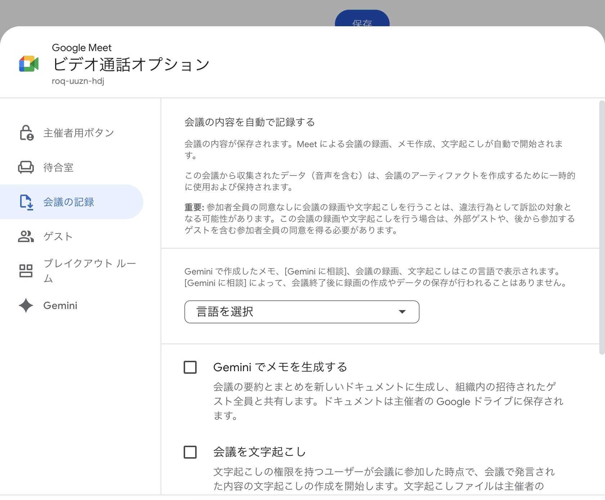This screenshot has width=605, height=500.
Task: Select the people icon next to ゲスト
Action: (x=26, y=236)
